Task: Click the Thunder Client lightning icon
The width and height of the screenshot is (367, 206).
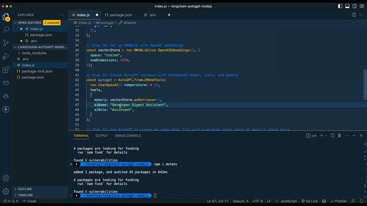Action: point(6,109)
